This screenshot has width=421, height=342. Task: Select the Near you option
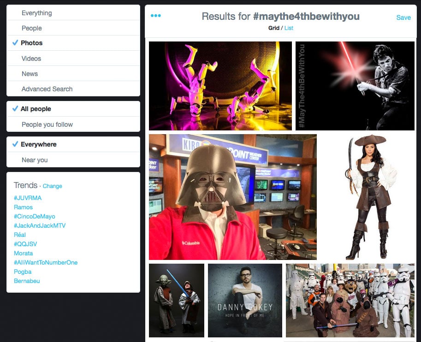point(73,160)
